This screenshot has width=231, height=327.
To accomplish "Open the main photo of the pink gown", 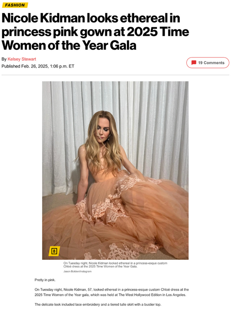I will pyautogui.click(x=115, y=170).
